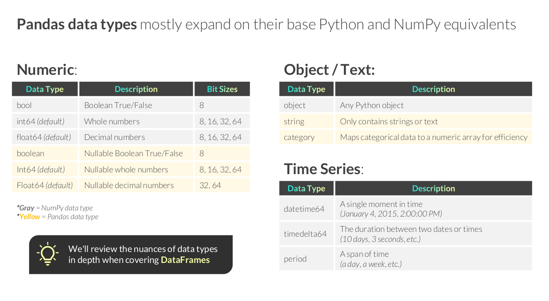Screen dimensions: 549x301
Task: Select the Object / Text section heading
Action: (329, 70)
